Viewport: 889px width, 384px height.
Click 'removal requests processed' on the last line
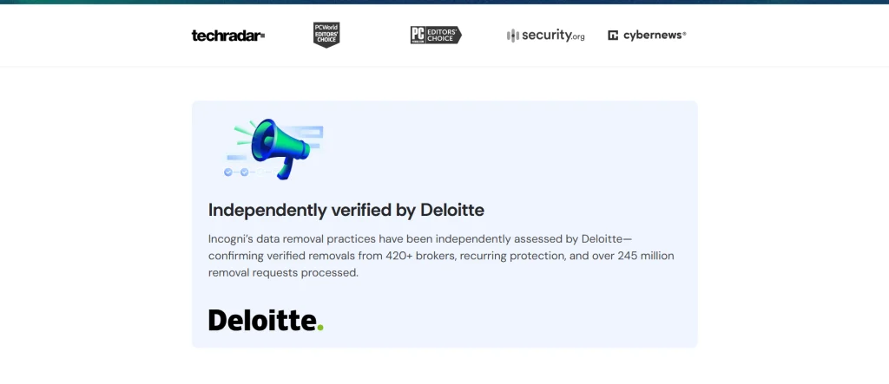(x=282, y=273)
